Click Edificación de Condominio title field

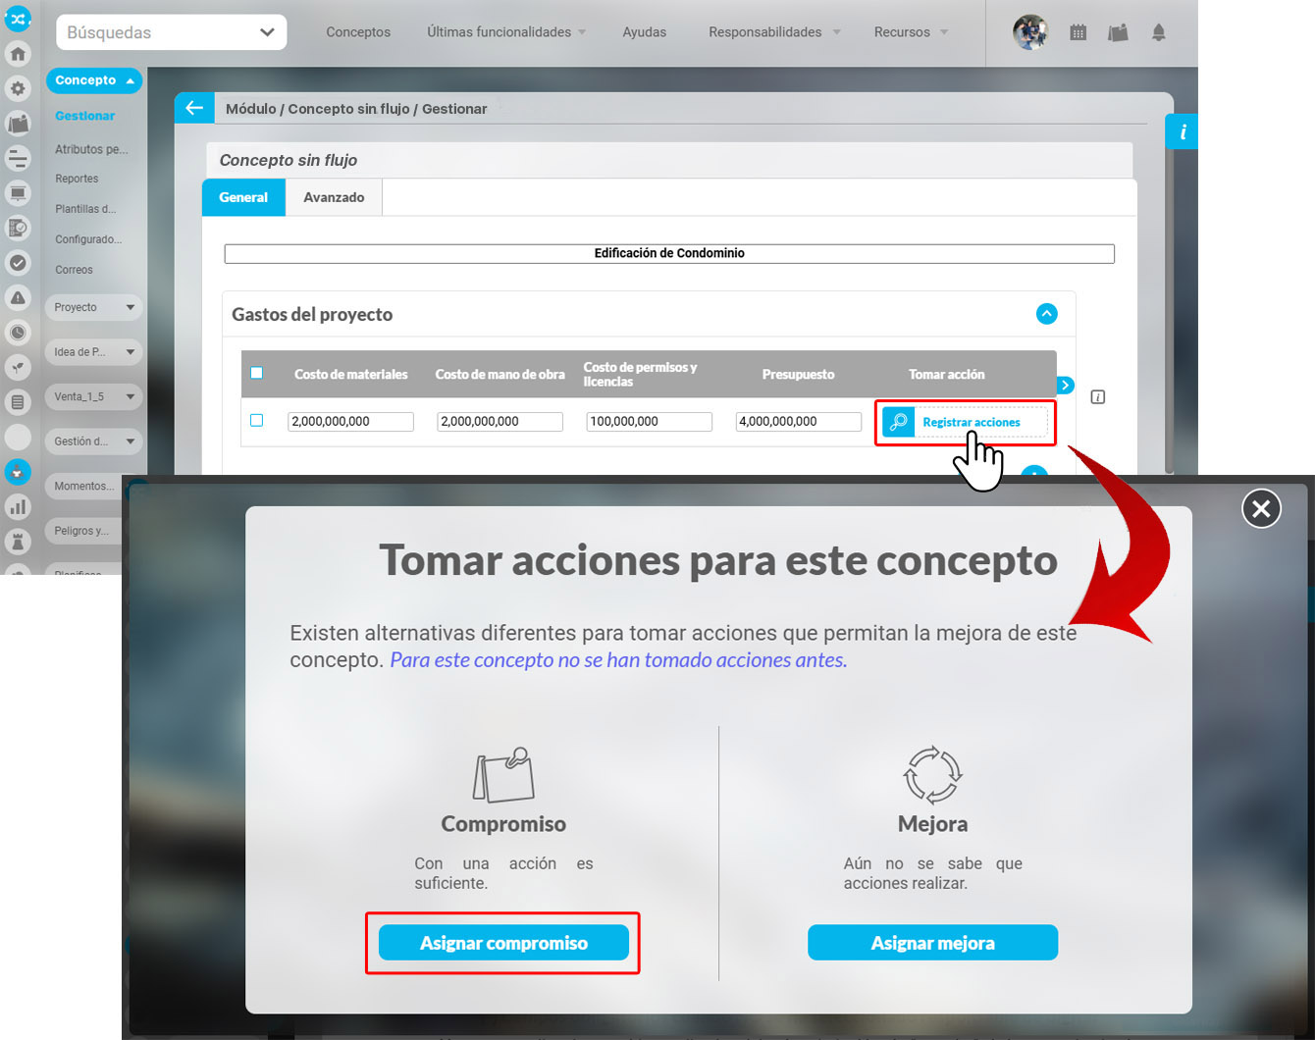tap(669, 253)
